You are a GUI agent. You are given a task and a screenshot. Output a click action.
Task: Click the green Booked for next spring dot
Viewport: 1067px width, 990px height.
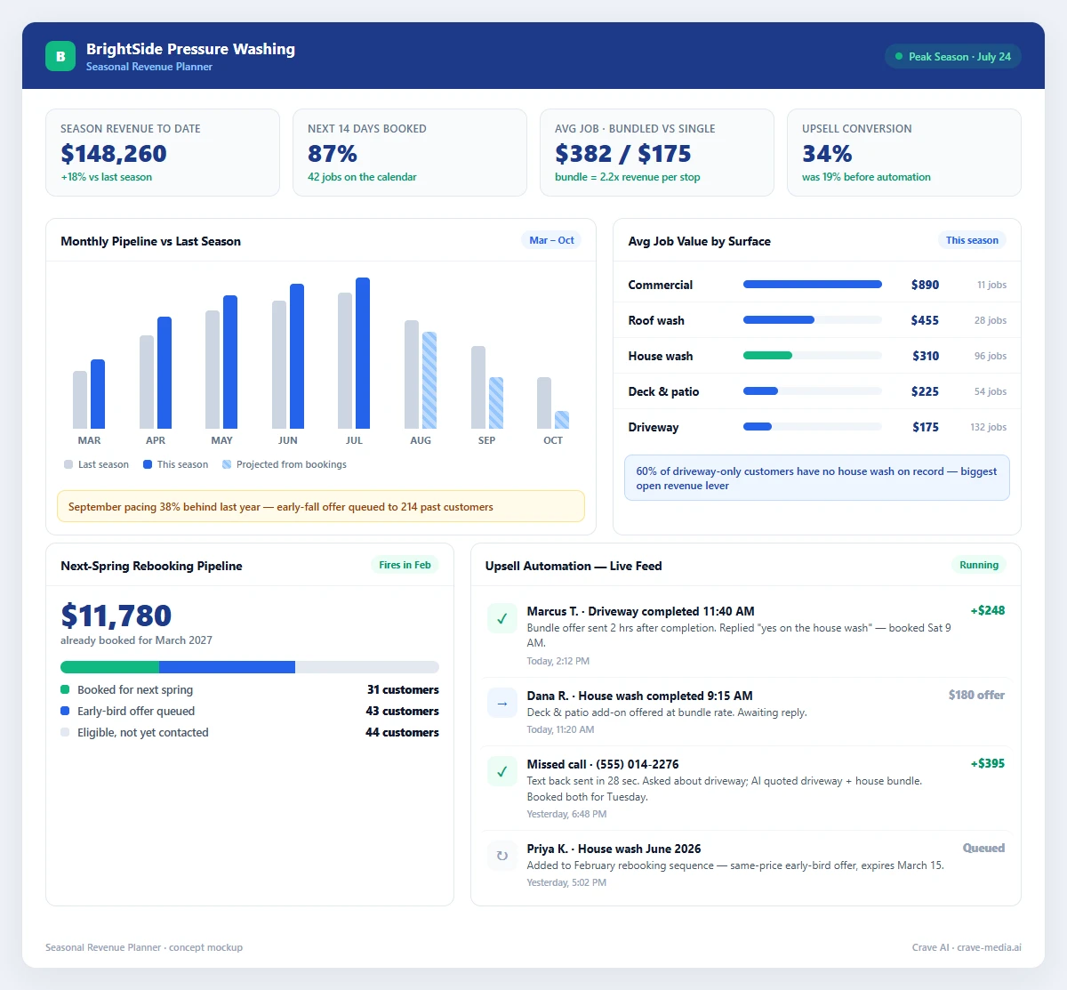[x=65, y=689]
